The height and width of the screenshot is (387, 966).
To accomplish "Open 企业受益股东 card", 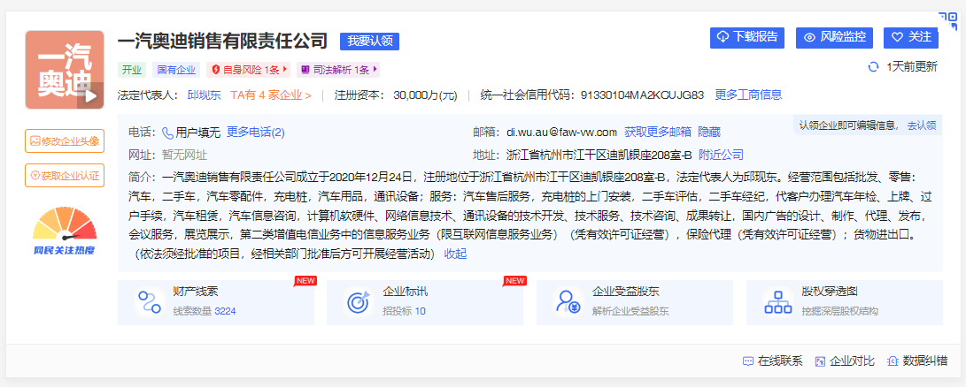I will [635, 302].
